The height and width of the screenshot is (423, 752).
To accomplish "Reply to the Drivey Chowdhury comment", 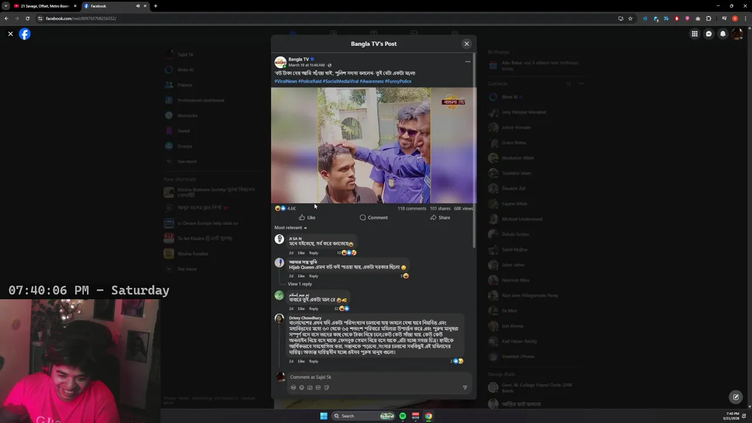I will point(314,361).
